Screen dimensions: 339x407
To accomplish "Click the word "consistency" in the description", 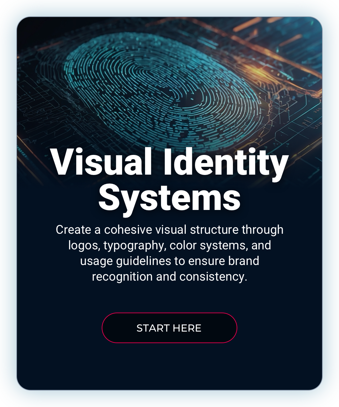I will (x=212, y=277).
